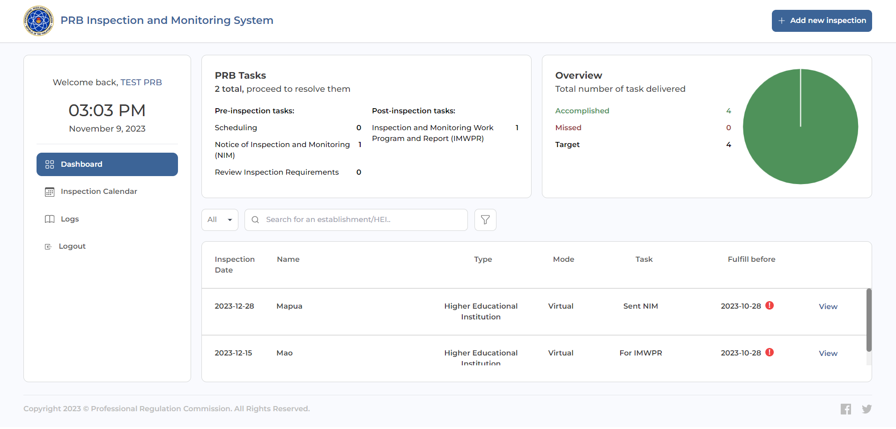Open the Facebook page icon
The height and width of the screenshot is (429, 896).
[845, 409]
